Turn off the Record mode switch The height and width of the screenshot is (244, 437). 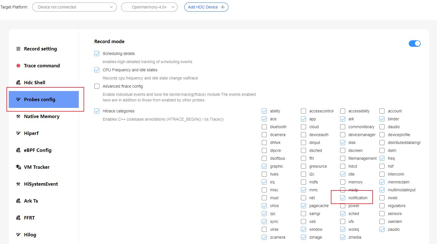[414, 43]
